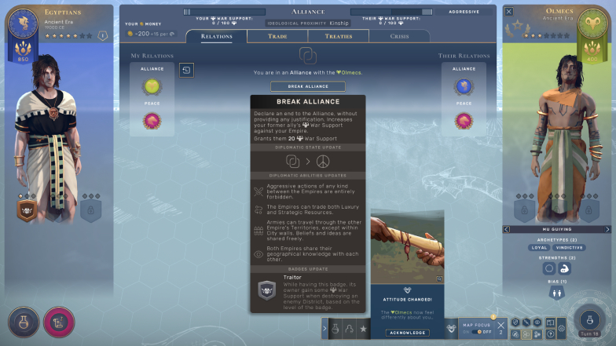Click the muscle arm strength icon
Image resolution: width=616 pixels, height=346 pixels.
coord(564,268)
